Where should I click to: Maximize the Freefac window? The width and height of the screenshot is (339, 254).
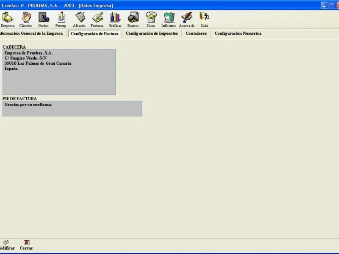(332, 6)
